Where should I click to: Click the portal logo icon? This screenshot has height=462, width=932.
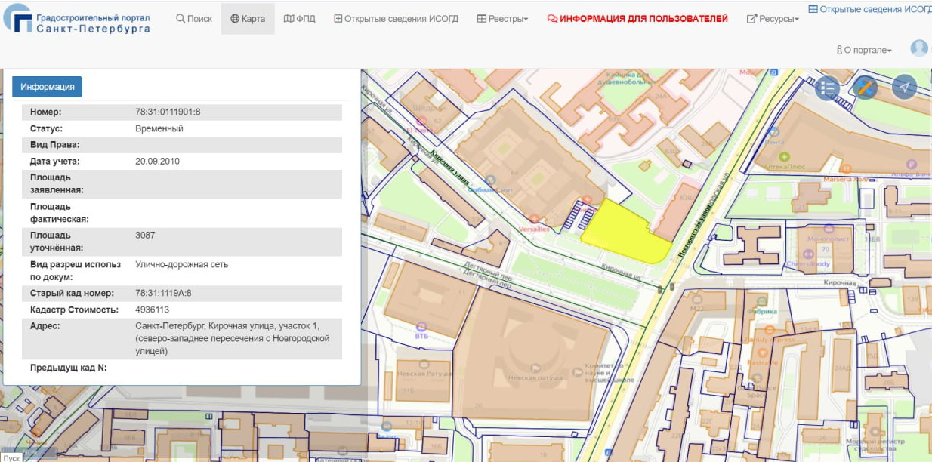coord(17,19)
